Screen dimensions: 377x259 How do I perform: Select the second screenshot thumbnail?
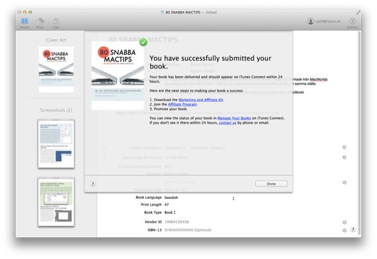(x=56, y=202)
